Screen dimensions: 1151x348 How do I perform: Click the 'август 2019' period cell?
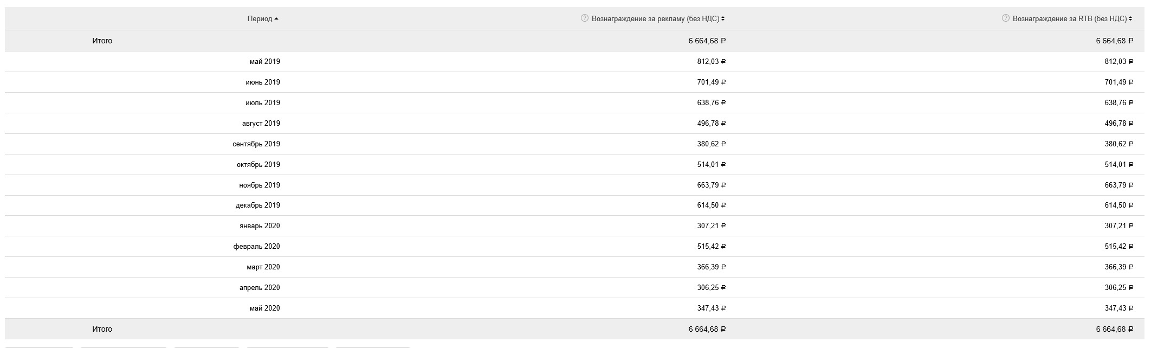click(261, 124)
